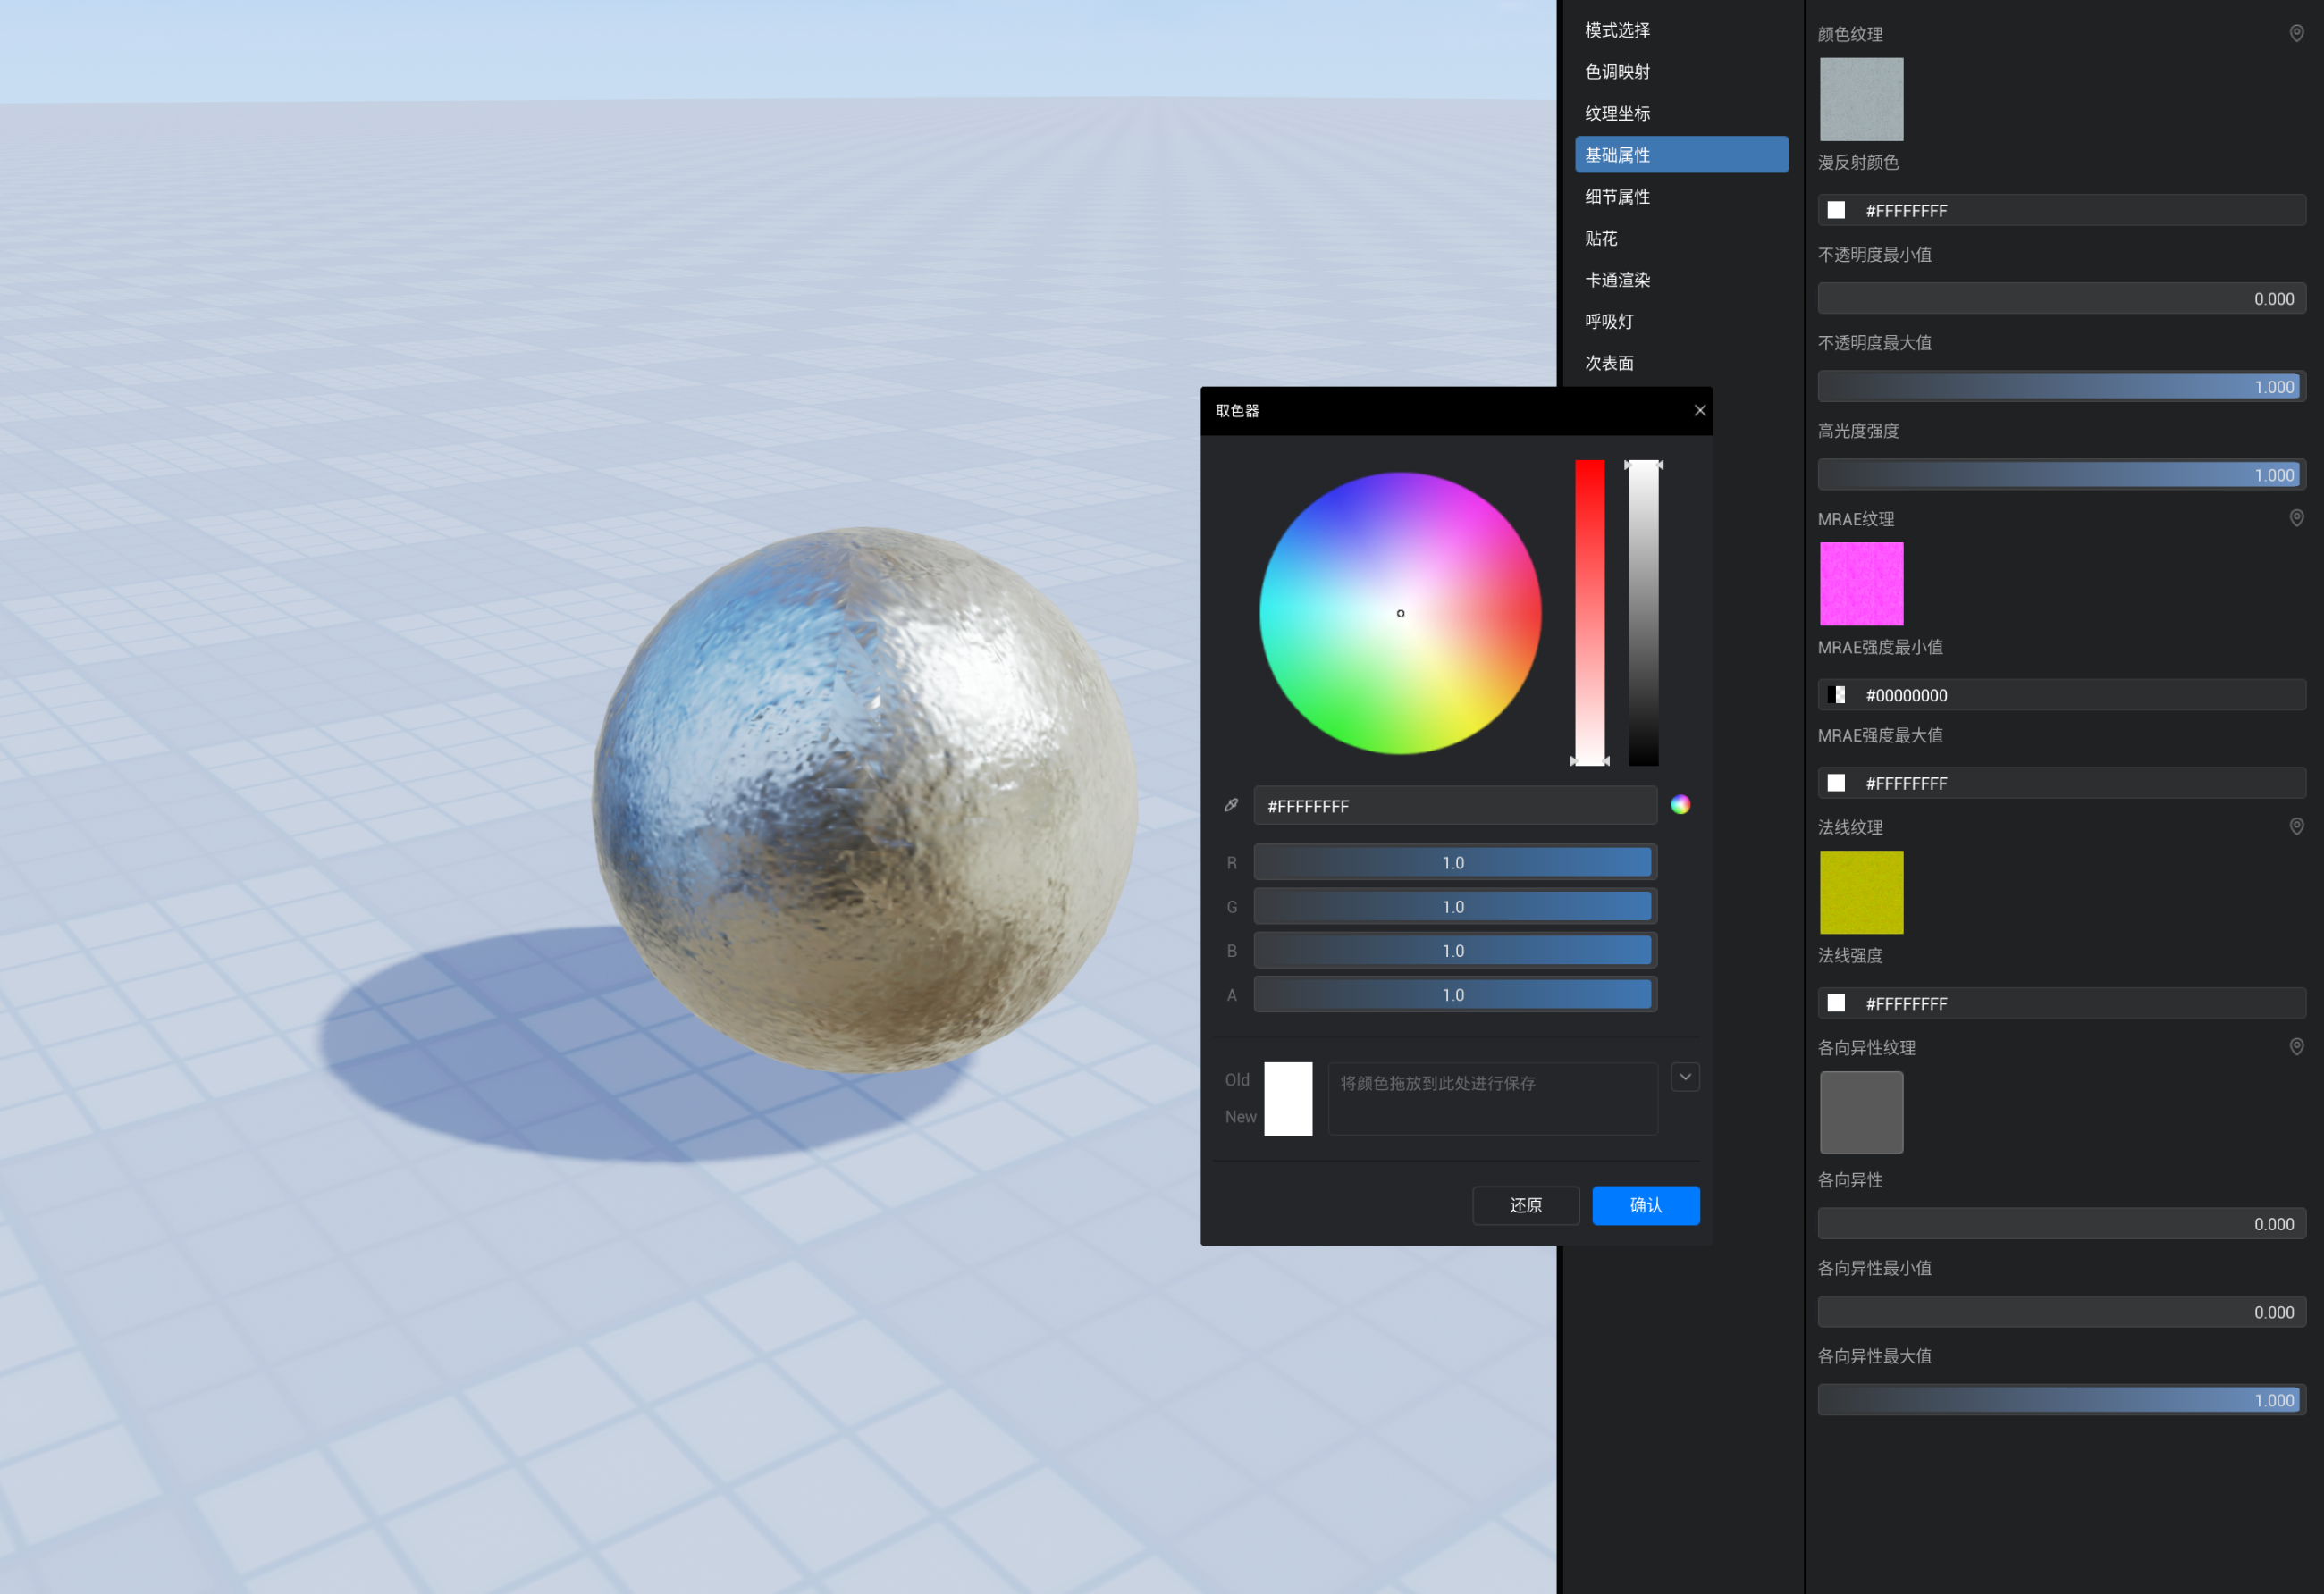Expand saved colors dropdown arrow

click(x=1685, y=1078)
